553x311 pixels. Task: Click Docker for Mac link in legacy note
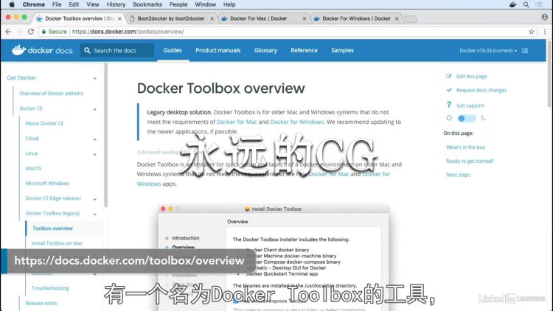[x=237, y=122]
